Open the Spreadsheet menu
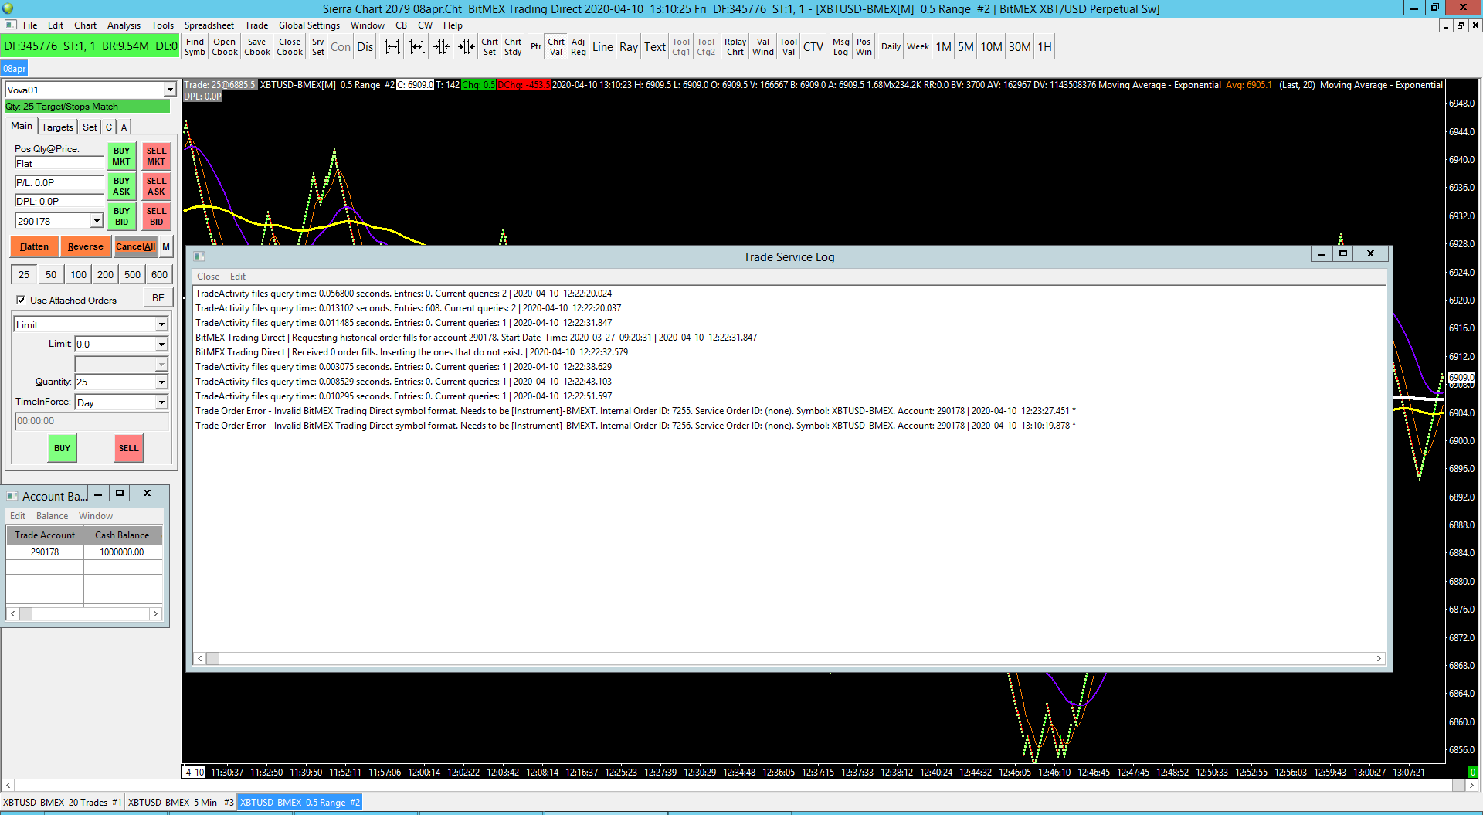1483x815 pixels. point(209,25)
